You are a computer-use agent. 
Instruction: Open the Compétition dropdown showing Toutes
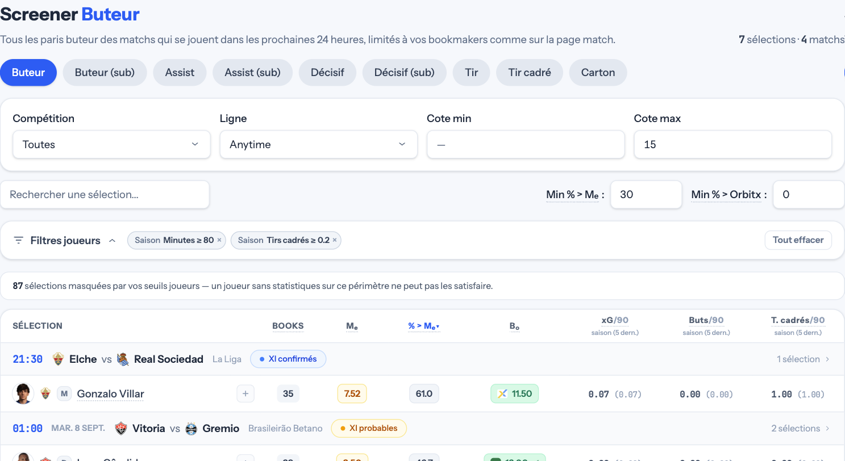(111, 145)
